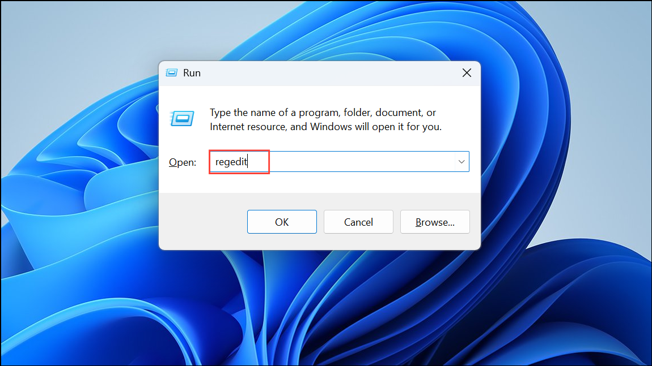Close the Run dialog with the X button
Image resolution: width=652 pixels, height=366 pixels.
point(467,72)
